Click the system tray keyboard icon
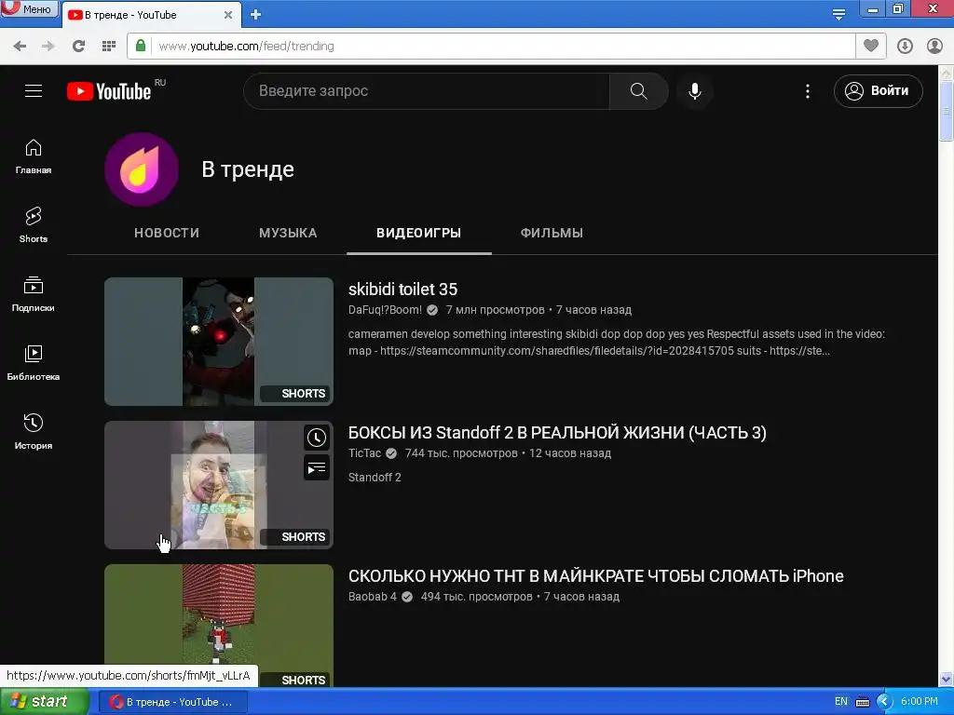Viewport: 954px width, 715px height. [863, 702]
